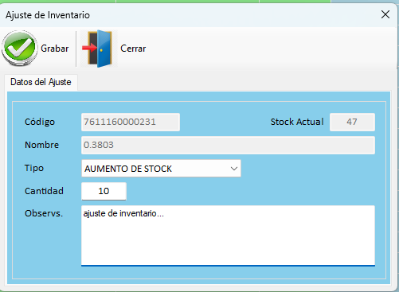Click the Código label
399x292 pixels.
[x=40, y=122]
